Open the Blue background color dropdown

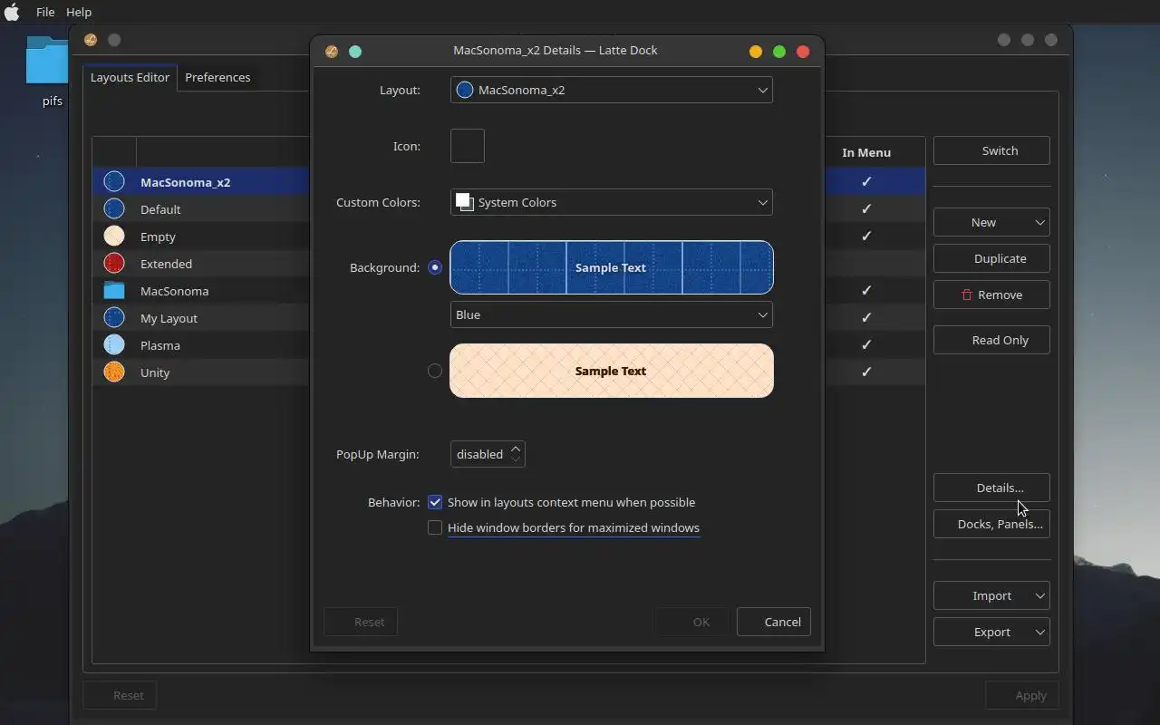[612, 314]
